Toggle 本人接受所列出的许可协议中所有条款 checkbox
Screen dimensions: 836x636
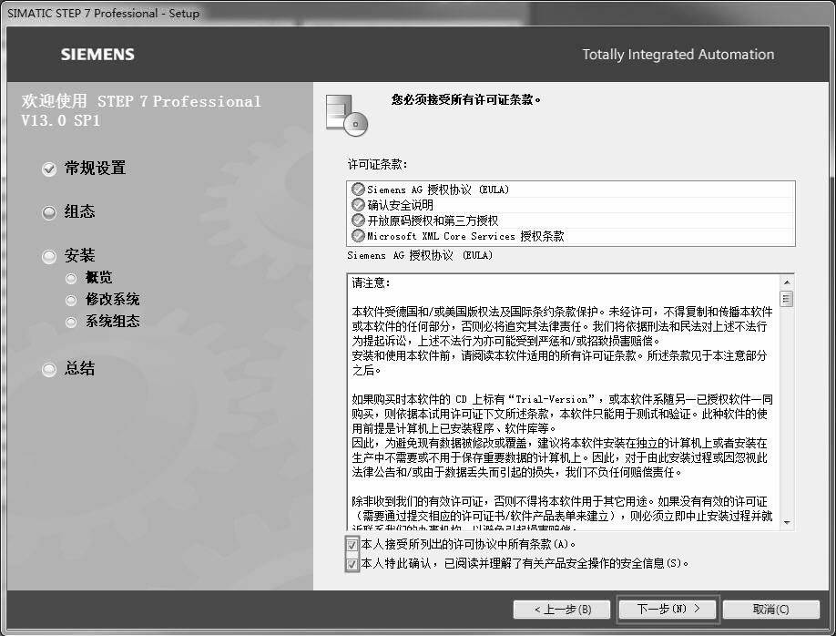click(x=352, y=545)
